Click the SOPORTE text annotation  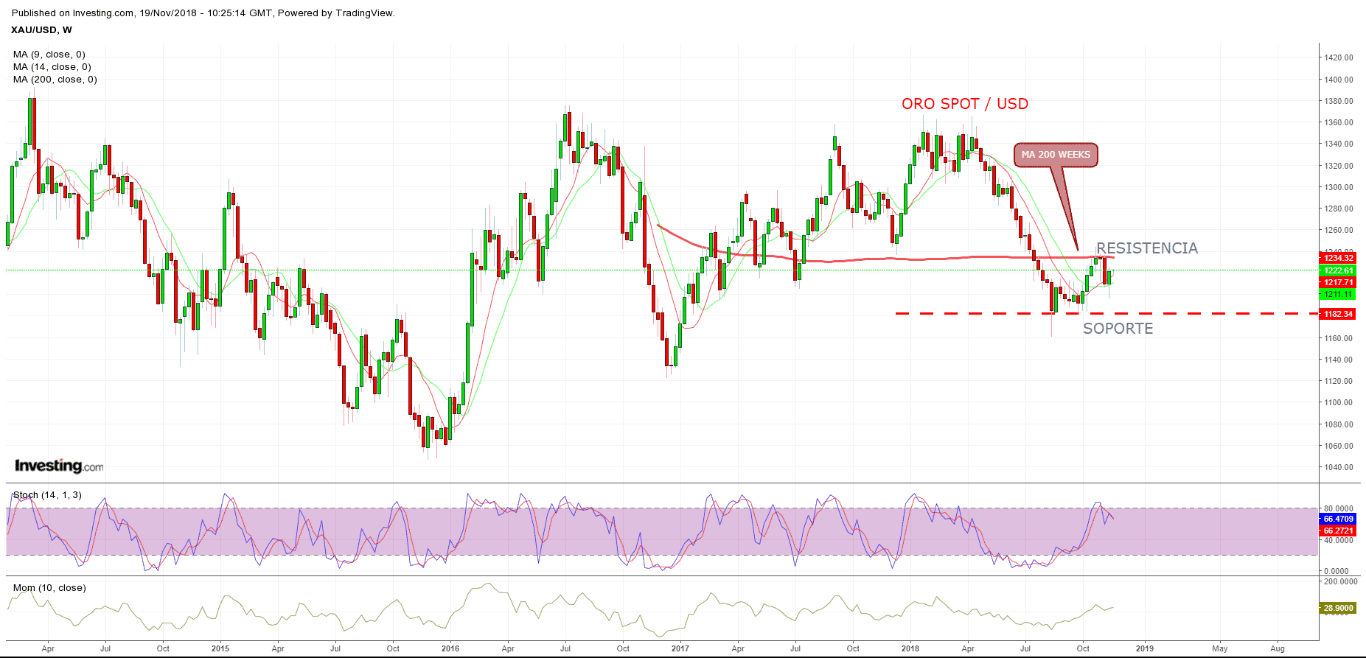[1118, 329]
